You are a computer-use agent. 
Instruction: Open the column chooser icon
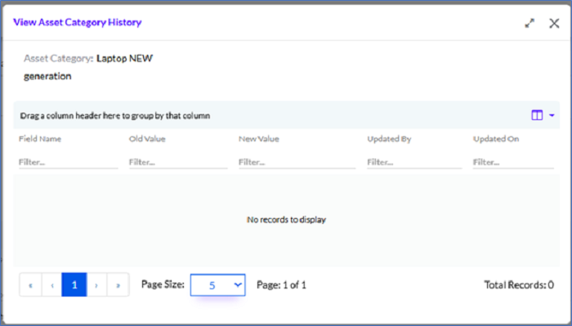coord(537,115)
